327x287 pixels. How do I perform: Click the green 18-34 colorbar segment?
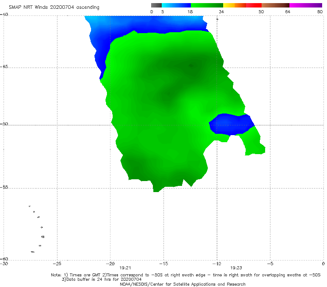(x=207, y=5)
